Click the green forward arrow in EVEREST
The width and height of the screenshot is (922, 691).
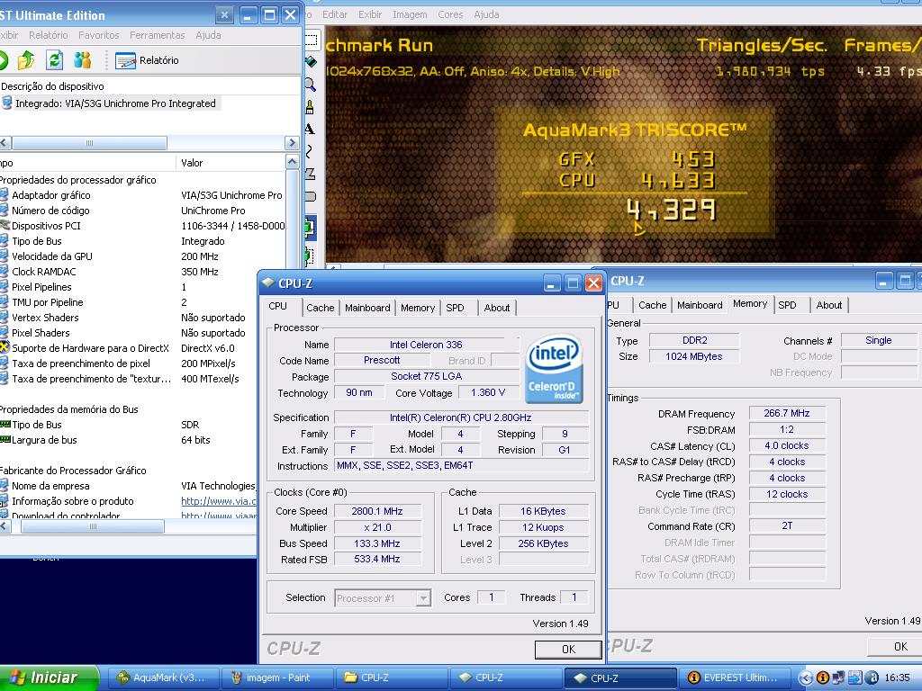point(3,60)
